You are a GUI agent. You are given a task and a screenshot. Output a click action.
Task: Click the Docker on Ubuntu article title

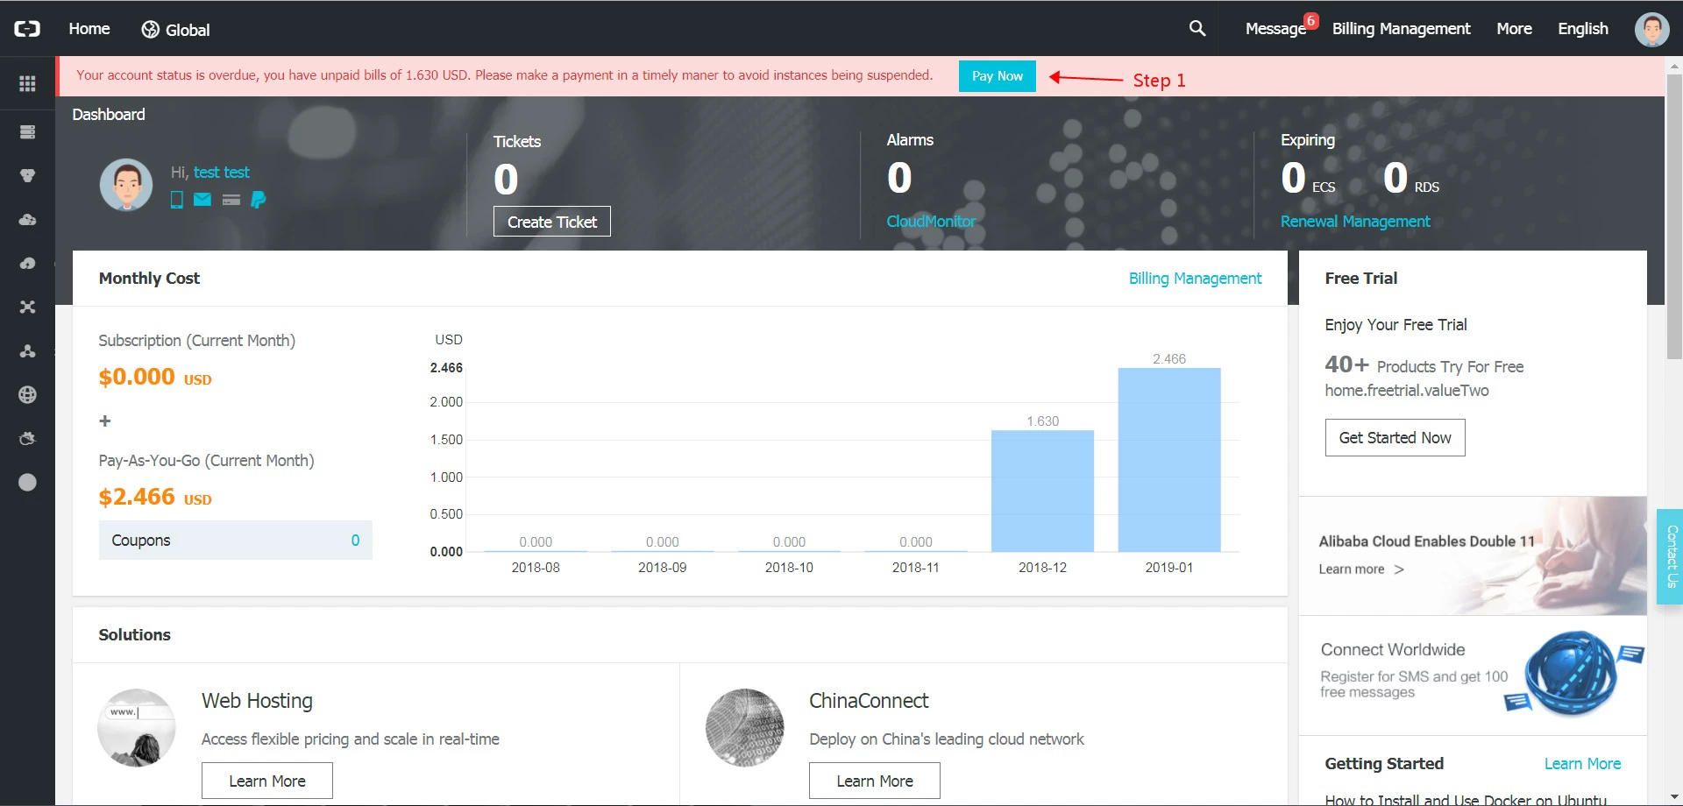pos(1466,800)
